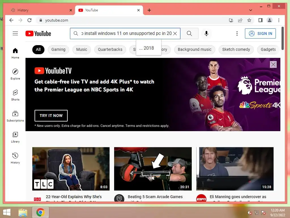Open Subscriptions in sidebar

coord(15,116)
